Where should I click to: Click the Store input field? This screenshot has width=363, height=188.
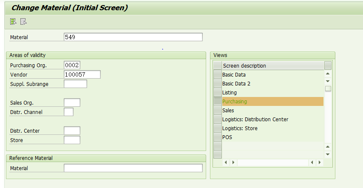coord(72,140)
